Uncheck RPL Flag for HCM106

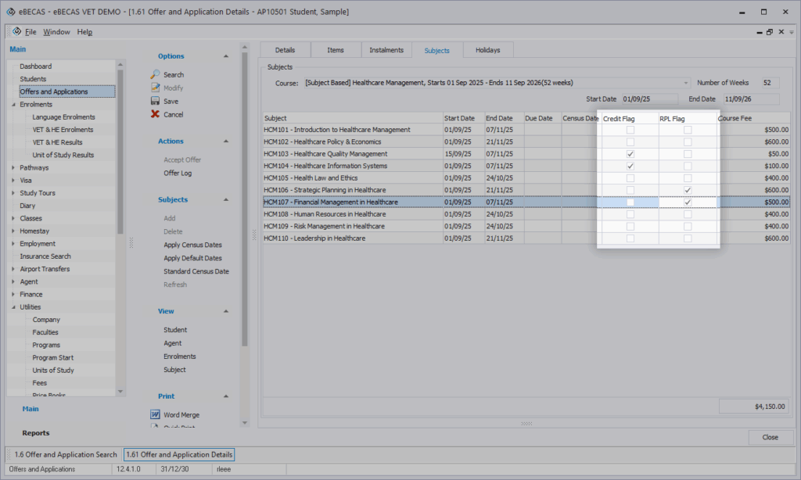point(688,190)
